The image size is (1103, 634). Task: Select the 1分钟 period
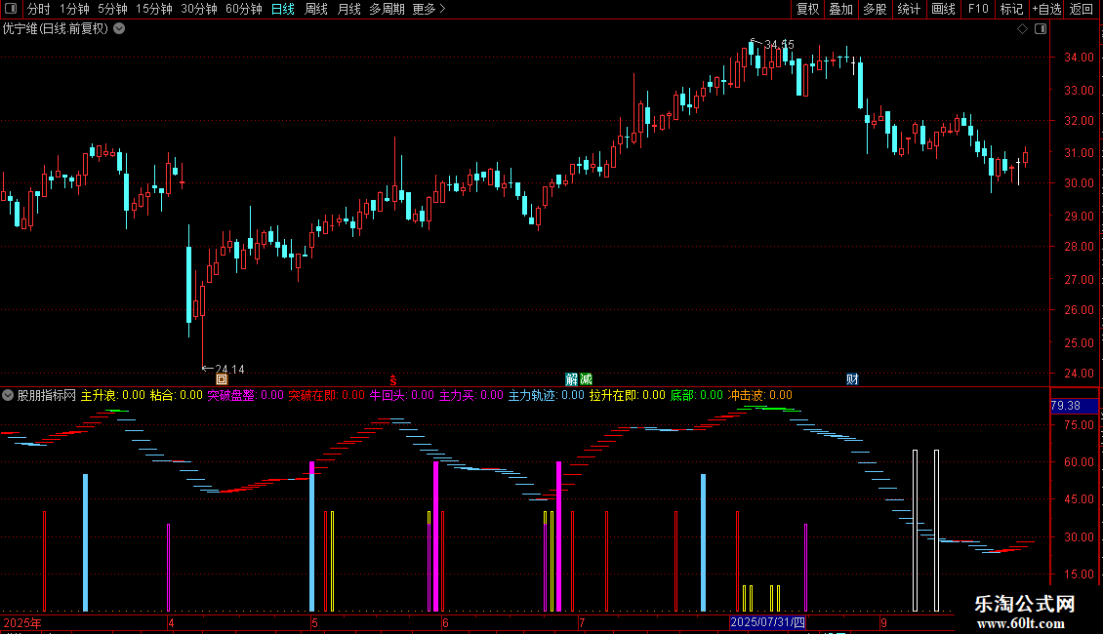pos(74,9)
